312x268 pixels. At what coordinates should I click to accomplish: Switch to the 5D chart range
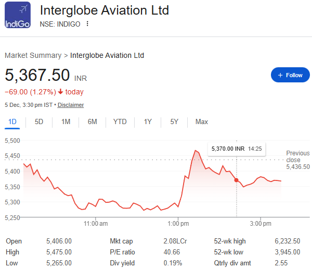tap(39, 121)
